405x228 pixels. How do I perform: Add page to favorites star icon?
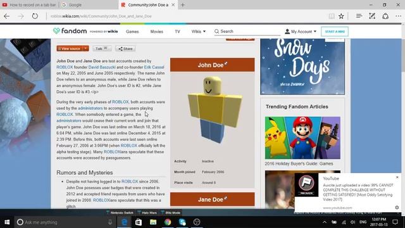click(341, 16)
